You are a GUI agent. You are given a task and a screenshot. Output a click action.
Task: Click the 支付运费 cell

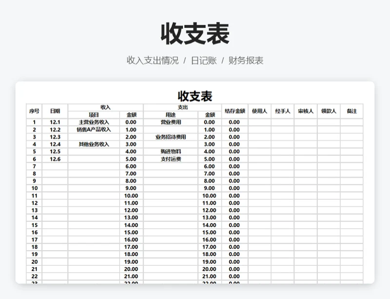pyautogui.click(x=171, y=159)
